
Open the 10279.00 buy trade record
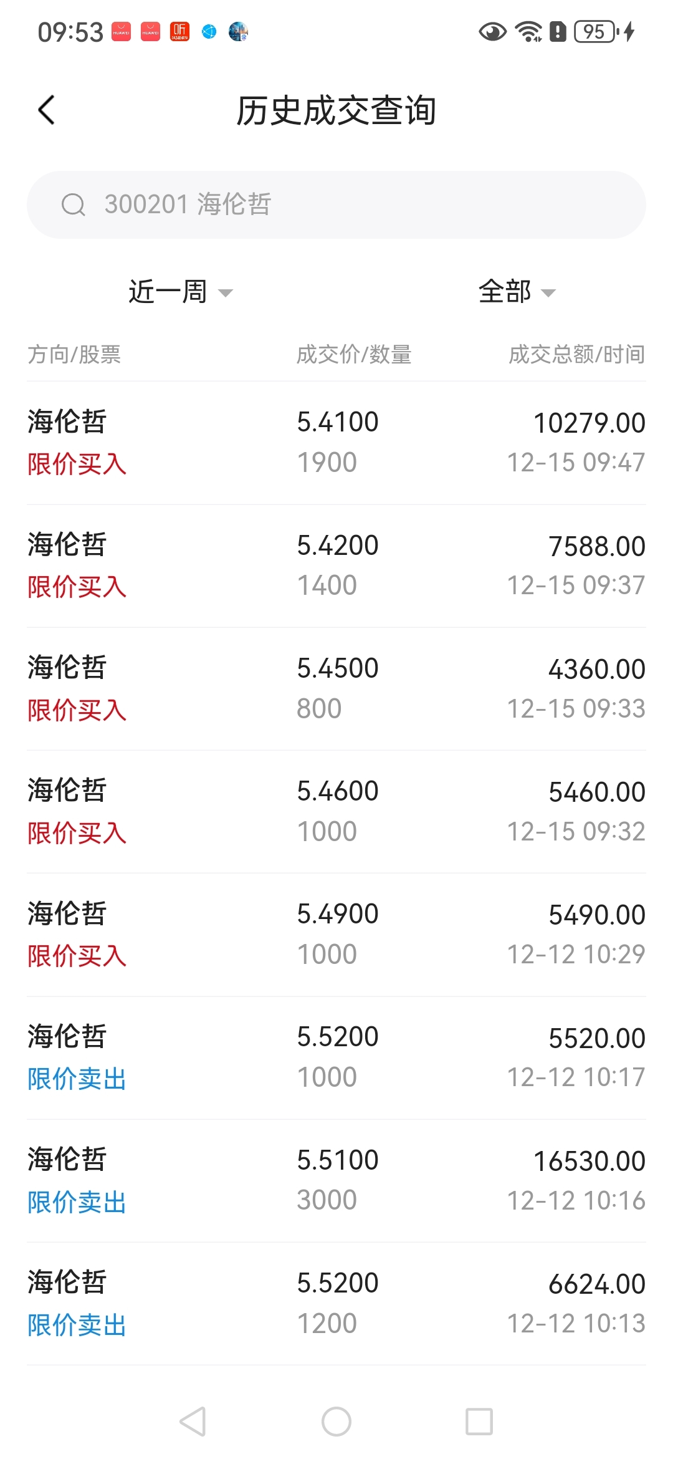(336, 442)
